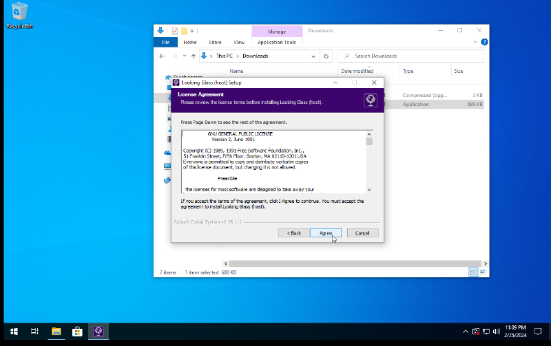Switch to large icons view layout
551x346 pixels.
483,272
